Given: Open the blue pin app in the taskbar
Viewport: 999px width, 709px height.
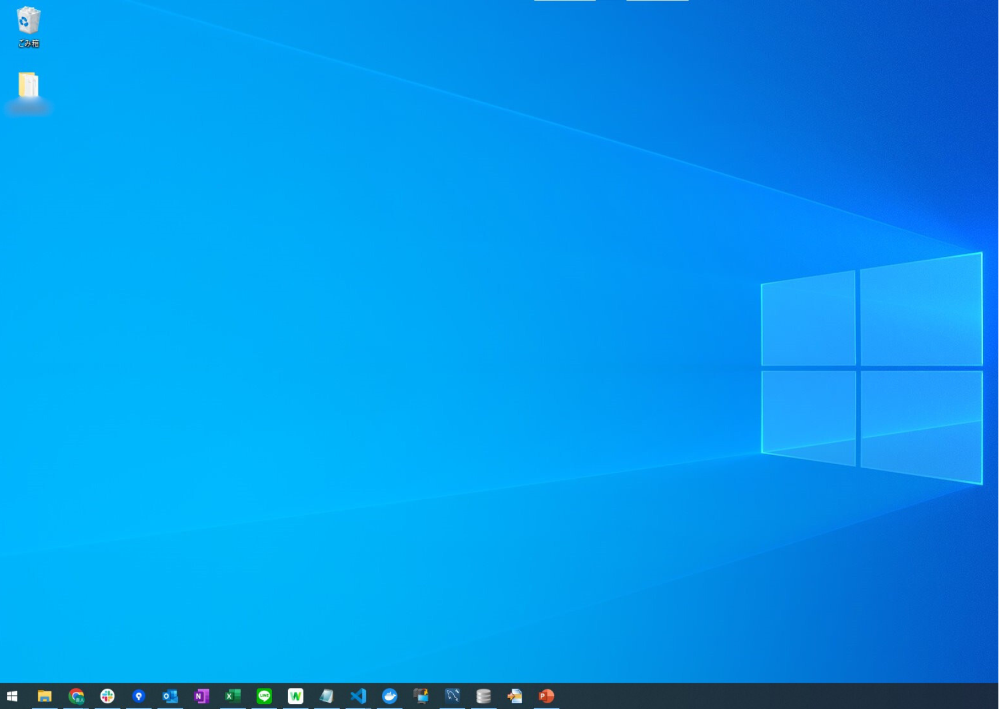Looking at the screenshot, I should point(139,696).
